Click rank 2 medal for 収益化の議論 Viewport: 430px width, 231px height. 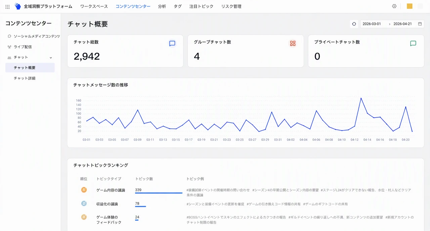pos(84,204)
